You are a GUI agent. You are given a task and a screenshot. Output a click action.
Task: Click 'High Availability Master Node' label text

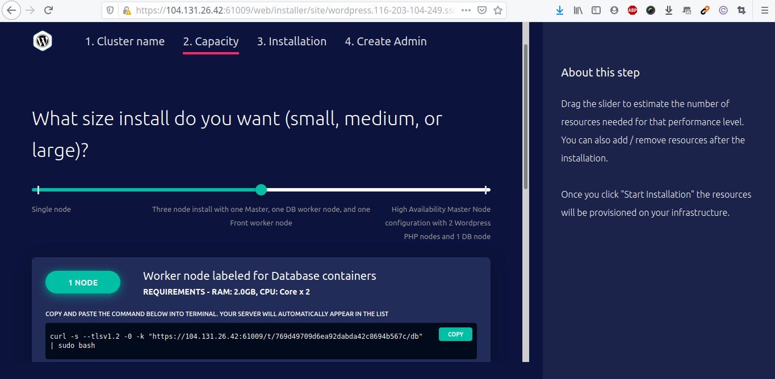click(x=438, y=223)
